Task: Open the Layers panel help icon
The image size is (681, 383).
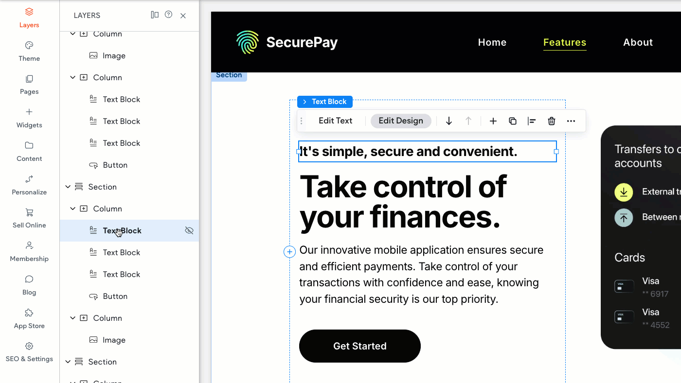Action: click(168, 15)
